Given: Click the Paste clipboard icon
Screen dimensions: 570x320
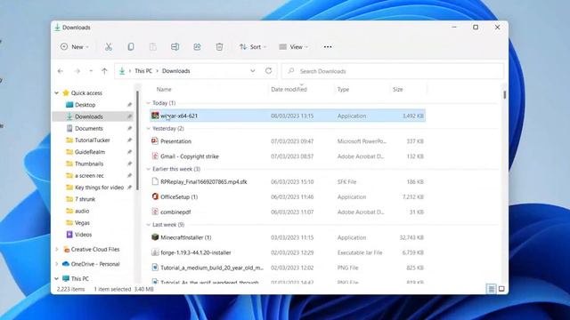Looking at the screenshot, I should 152,47.
